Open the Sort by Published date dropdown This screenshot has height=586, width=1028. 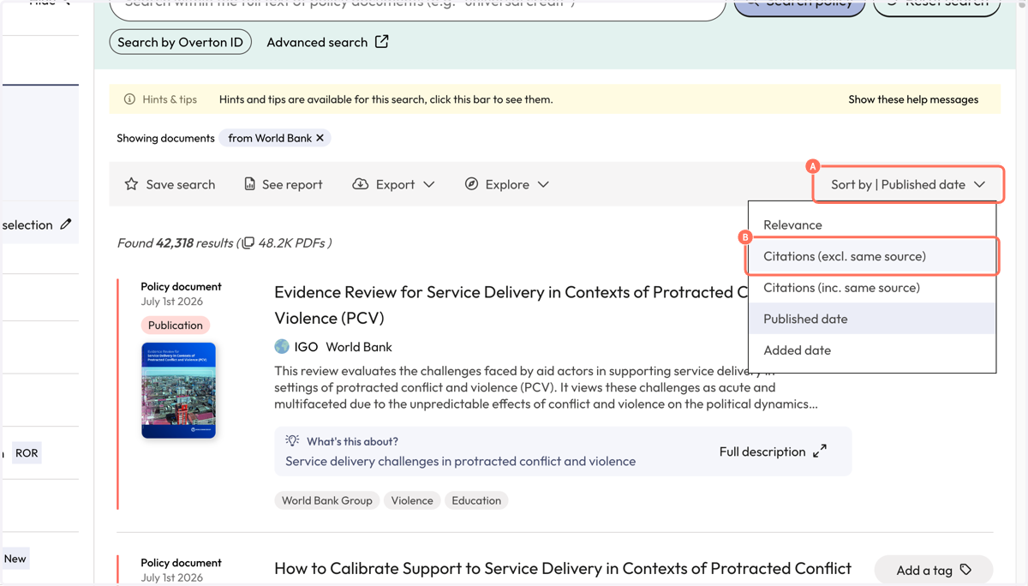coord(908,184)
